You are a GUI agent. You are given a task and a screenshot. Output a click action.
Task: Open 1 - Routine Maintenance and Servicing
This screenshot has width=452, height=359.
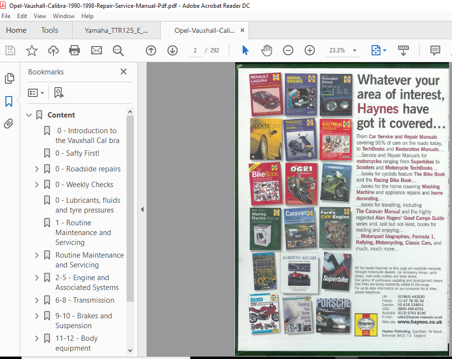(x=83, y=233)
